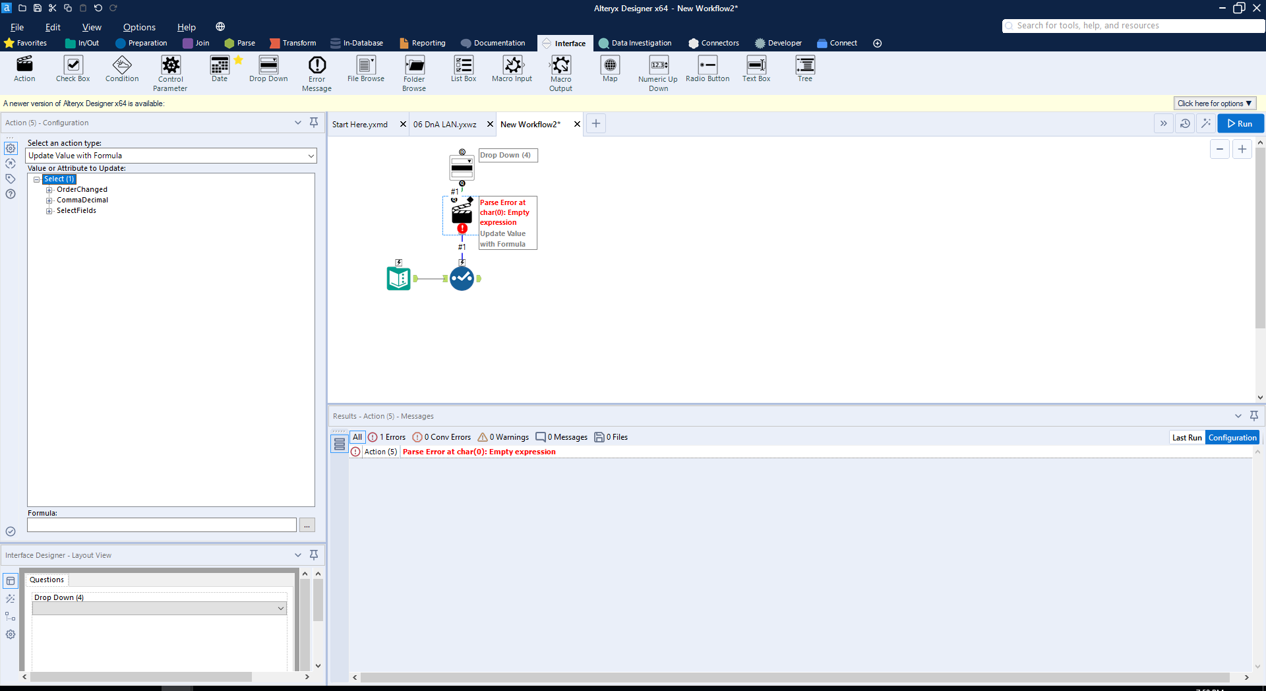The image size is (1266, 691).
Task: Select the Action tool
Action: point(24,70)
